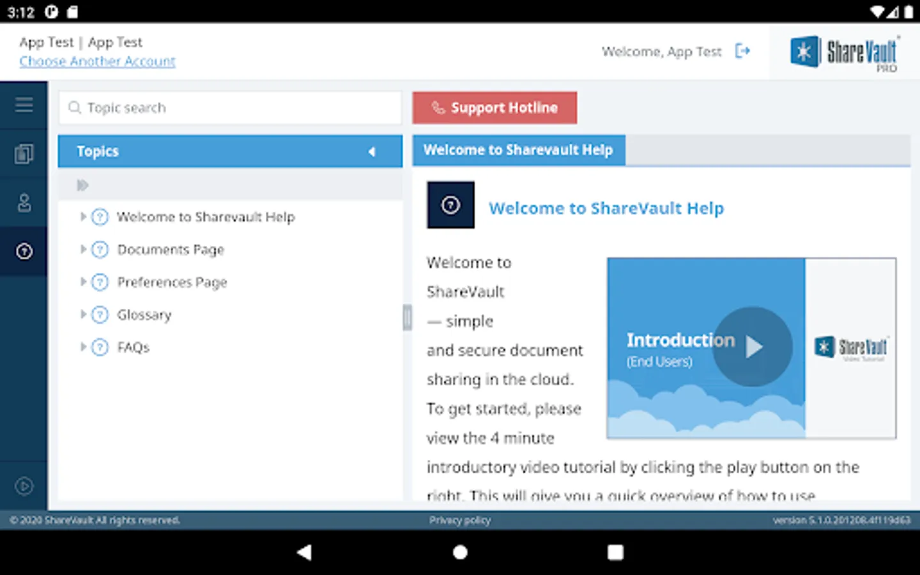Open FAQs topic
This screenshot has width=920, height=575.
click(133, 347)
